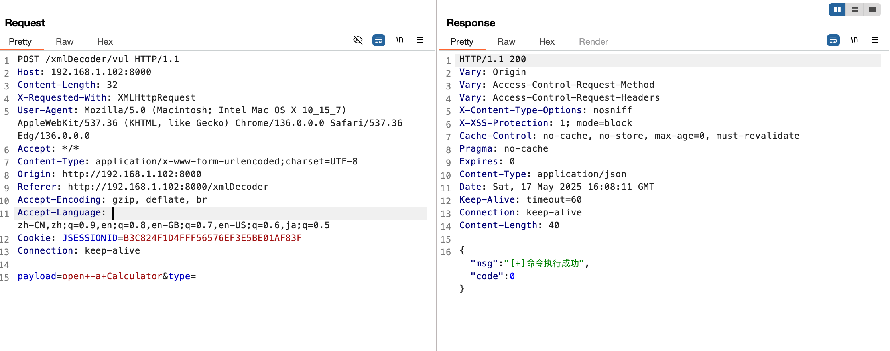
Task: Show \n newline characters in the Response panel
Action: [854, 40]
